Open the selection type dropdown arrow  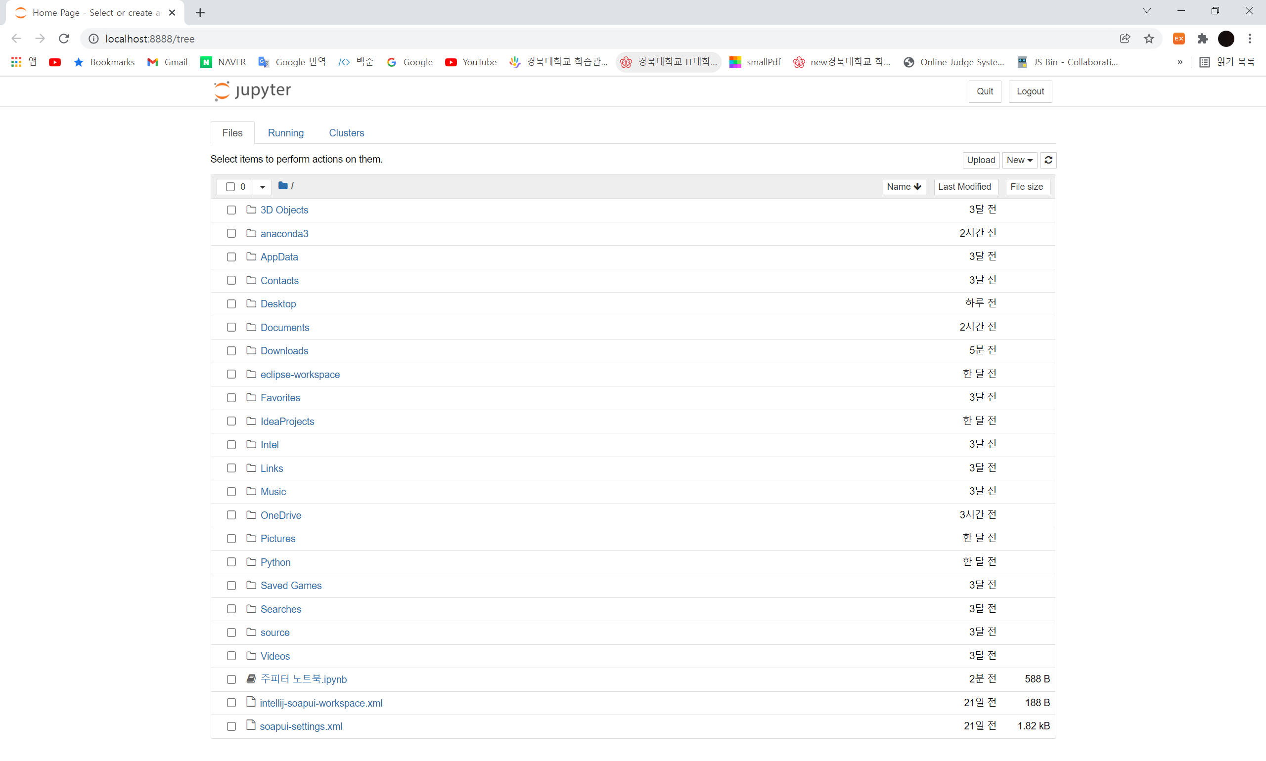262,187
